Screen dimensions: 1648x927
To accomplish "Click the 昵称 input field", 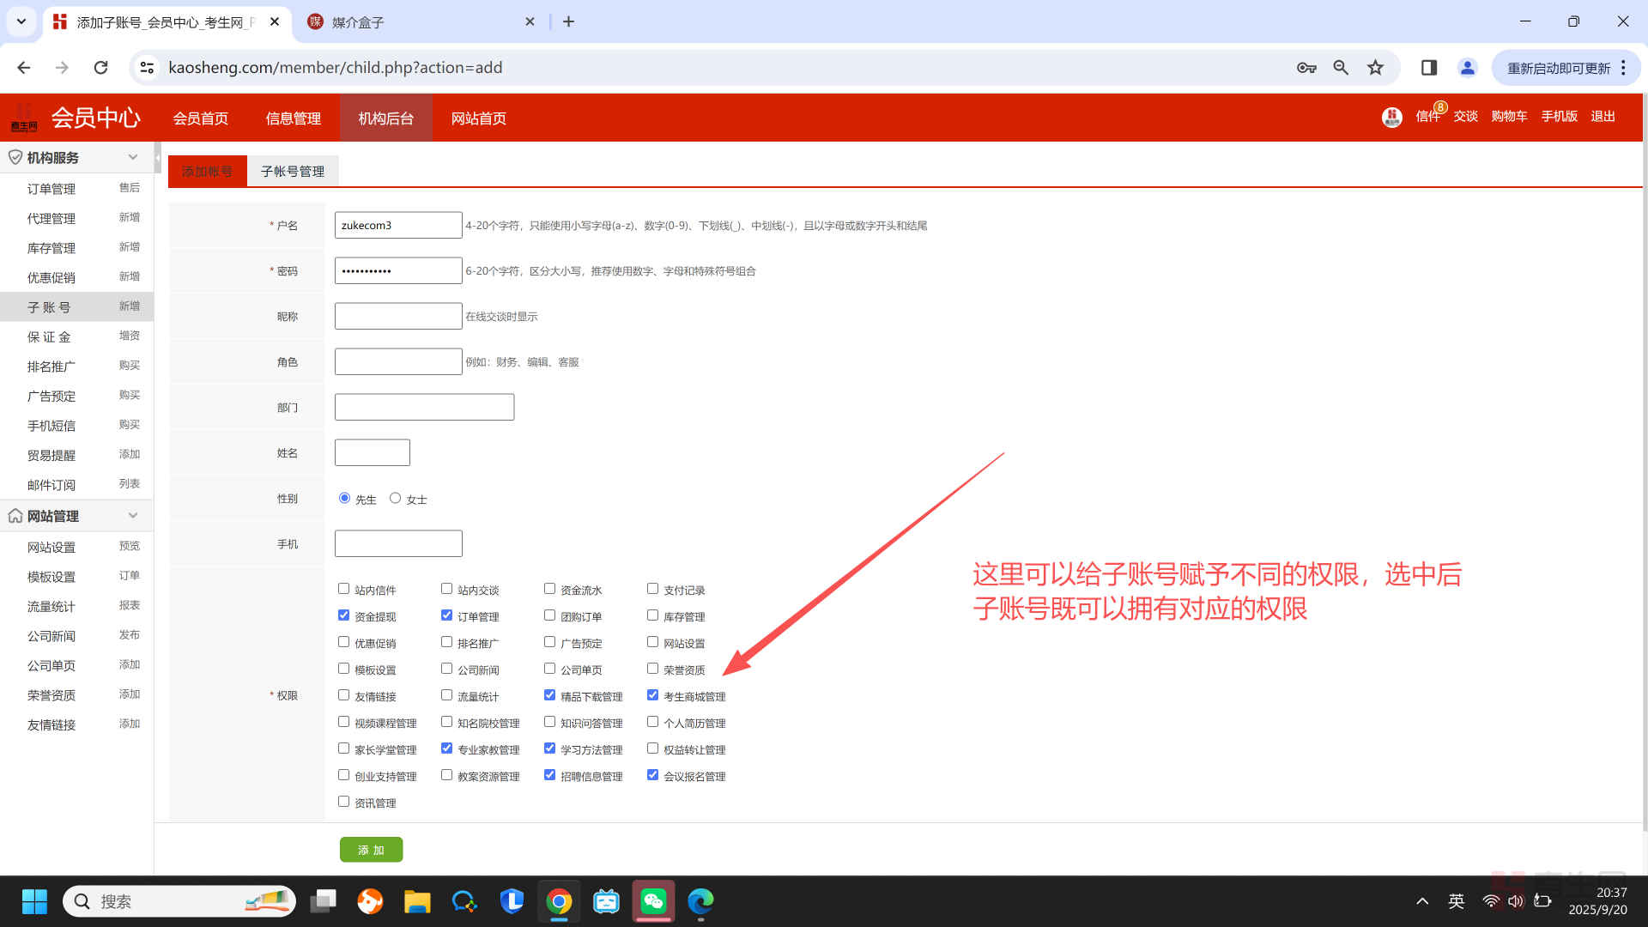I will pos(398,316).
